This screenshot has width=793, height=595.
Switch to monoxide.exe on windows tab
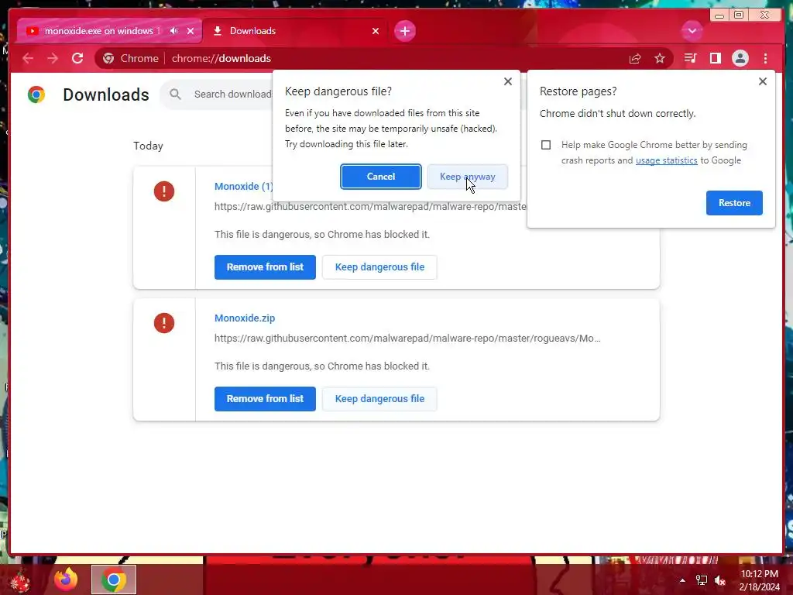(101, 31)
